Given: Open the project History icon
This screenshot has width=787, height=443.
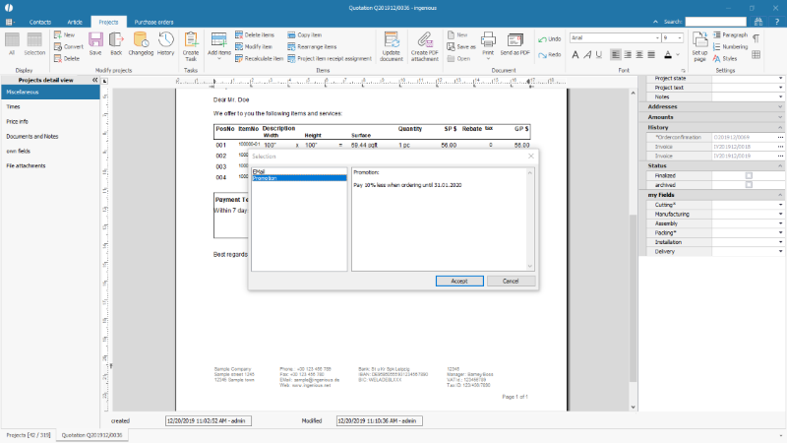Looking at the screenshot, I should 165,43.
